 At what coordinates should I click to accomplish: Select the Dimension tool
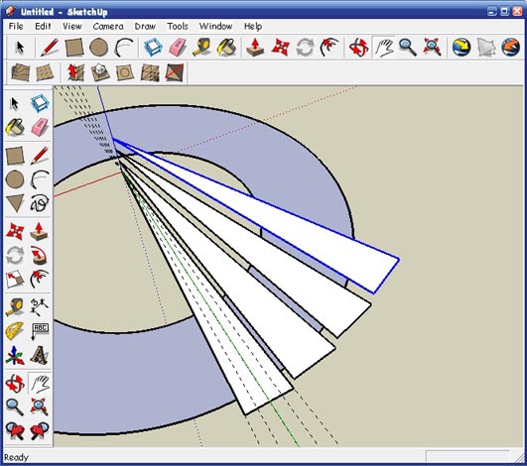point(40,307)
